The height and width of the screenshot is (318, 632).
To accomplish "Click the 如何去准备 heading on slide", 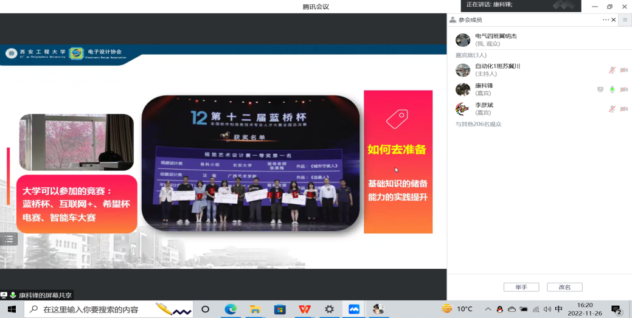I will (397, 150).
